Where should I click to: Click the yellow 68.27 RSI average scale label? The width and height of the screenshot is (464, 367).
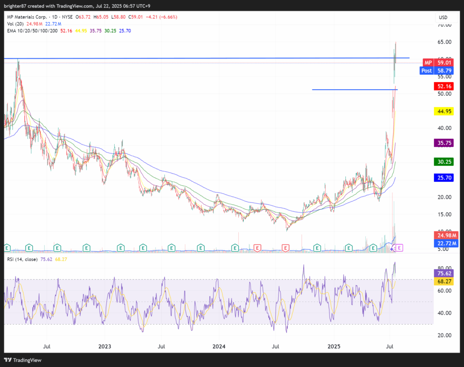pyautogui.click(x=444, y=281)
